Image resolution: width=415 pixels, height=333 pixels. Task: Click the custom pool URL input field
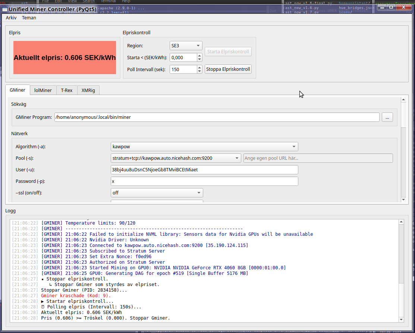coord(318,158)
